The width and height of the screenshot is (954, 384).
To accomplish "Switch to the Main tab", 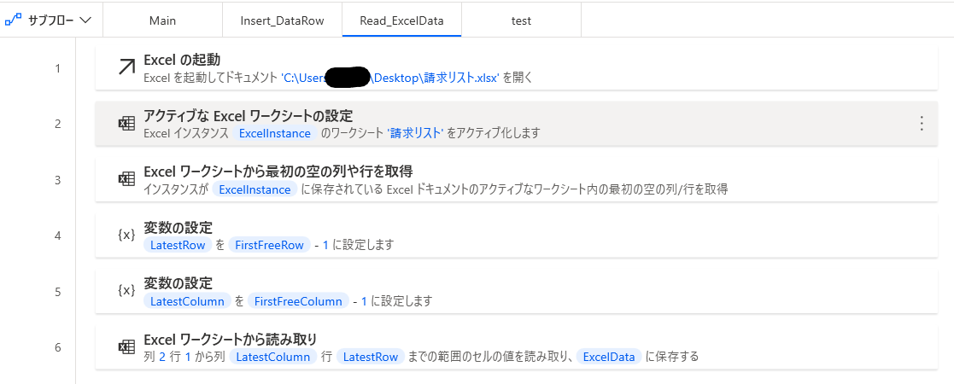I will (162, 20).
